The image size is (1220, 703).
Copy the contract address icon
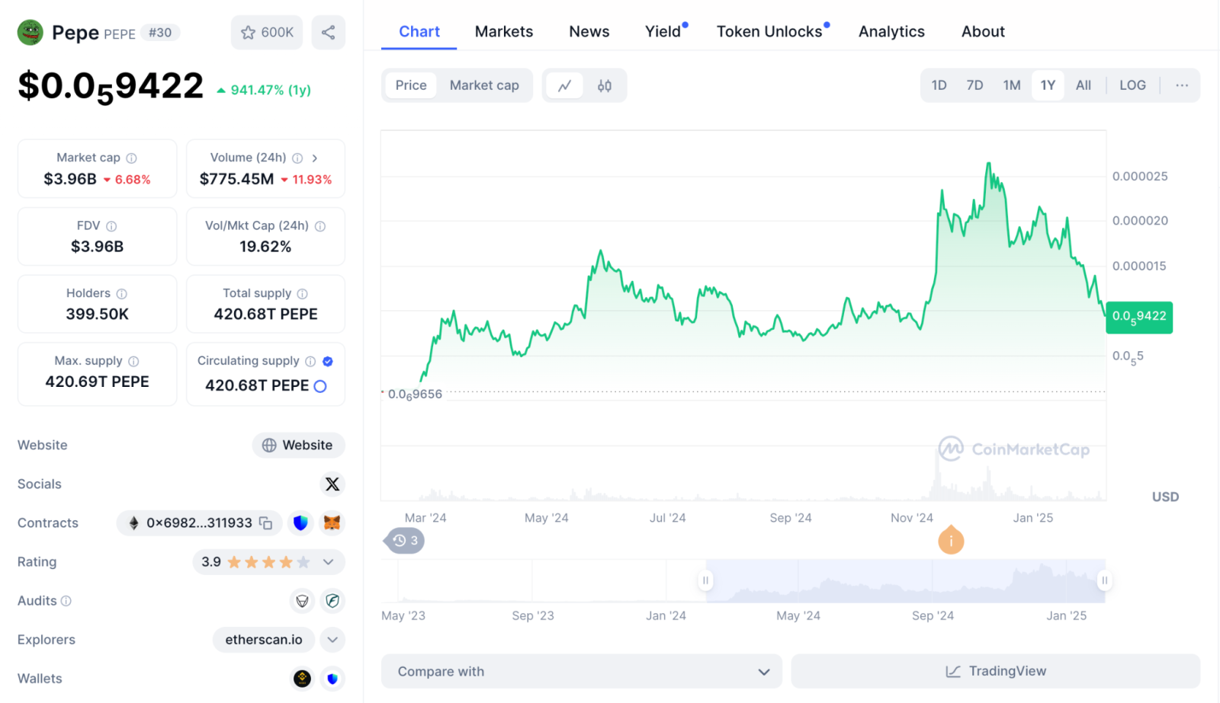point(266,523)
